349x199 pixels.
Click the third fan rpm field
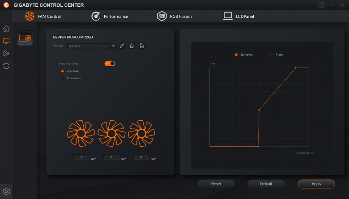tap(141, 157)
